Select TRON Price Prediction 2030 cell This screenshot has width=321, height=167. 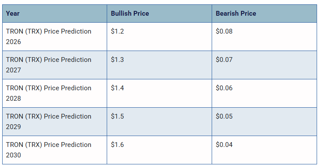coord(55,150)
